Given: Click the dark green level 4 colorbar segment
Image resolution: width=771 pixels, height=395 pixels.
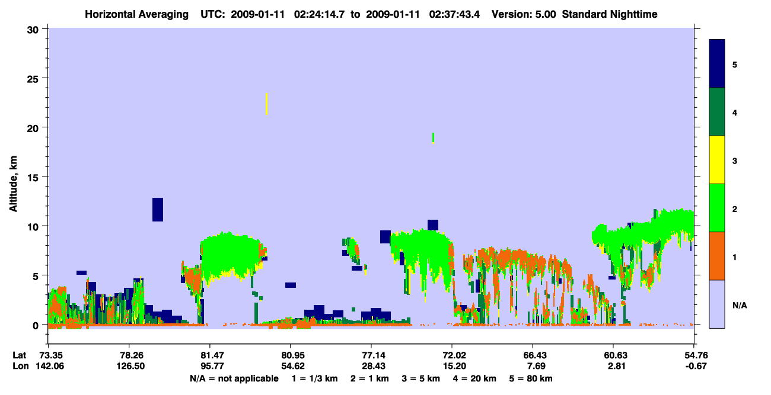Looking at the screenshot, I should tap(717, 112).
